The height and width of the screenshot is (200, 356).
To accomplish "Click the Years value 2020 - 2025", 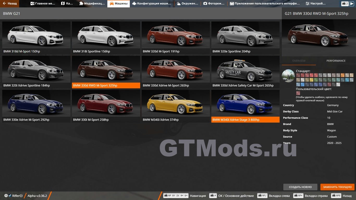I will click(334, 143).
